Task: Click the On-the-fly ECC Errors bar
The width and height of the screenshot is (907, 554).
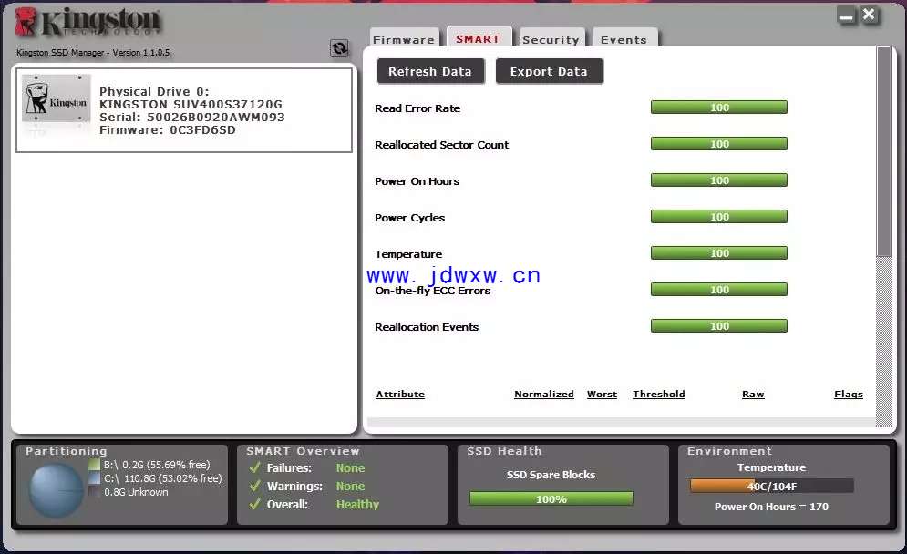Action: [x=719, y=290]
